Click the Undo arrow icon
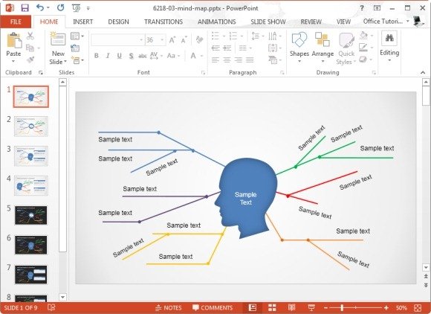 (40, 7)
